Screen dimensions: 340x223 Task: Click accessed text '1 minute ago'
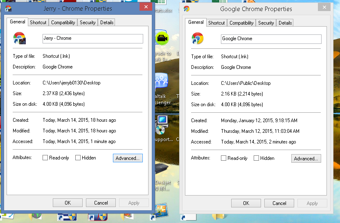103,141
